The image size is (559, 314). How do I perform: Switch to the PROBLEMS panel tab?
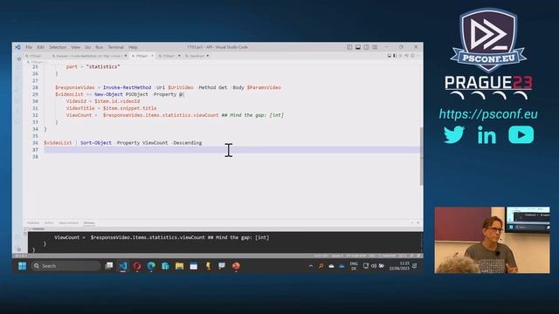tap(33, 223)
